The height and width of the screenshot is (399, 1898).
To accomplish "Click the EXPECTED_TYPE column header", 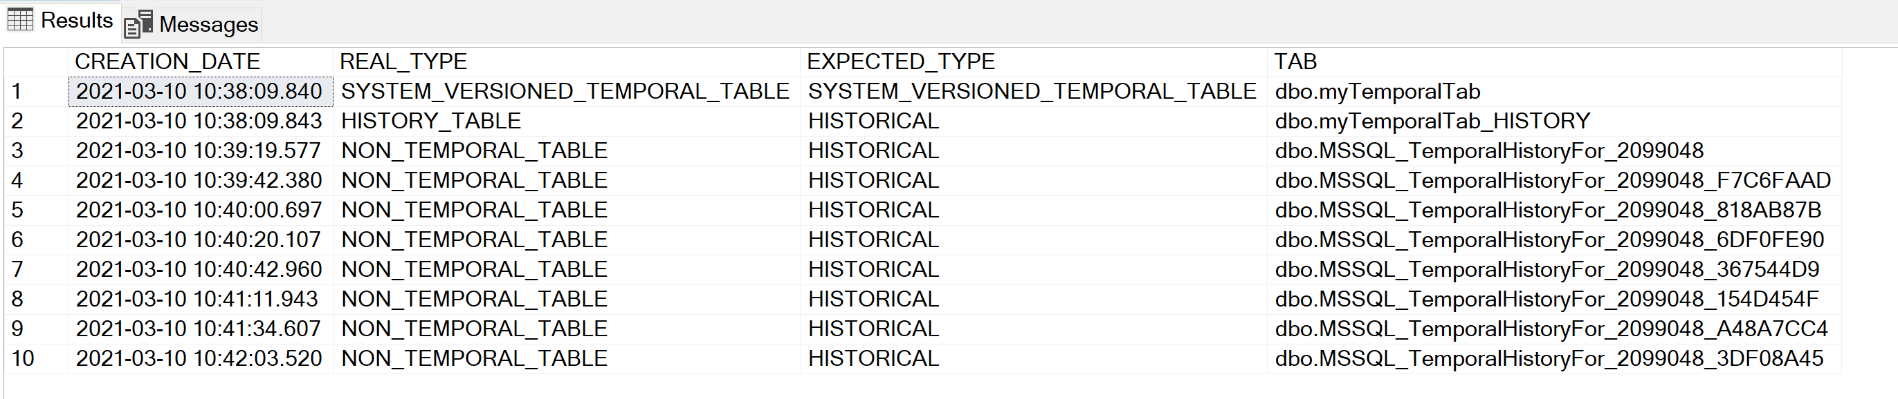I will pos(900,61).
